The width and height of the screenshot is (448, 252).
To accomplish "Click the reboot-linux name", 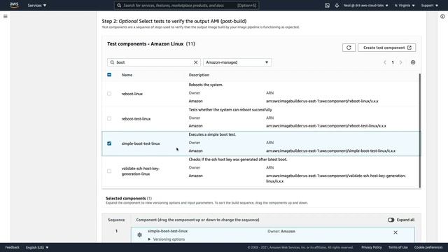I will click(x=132, y=94).
